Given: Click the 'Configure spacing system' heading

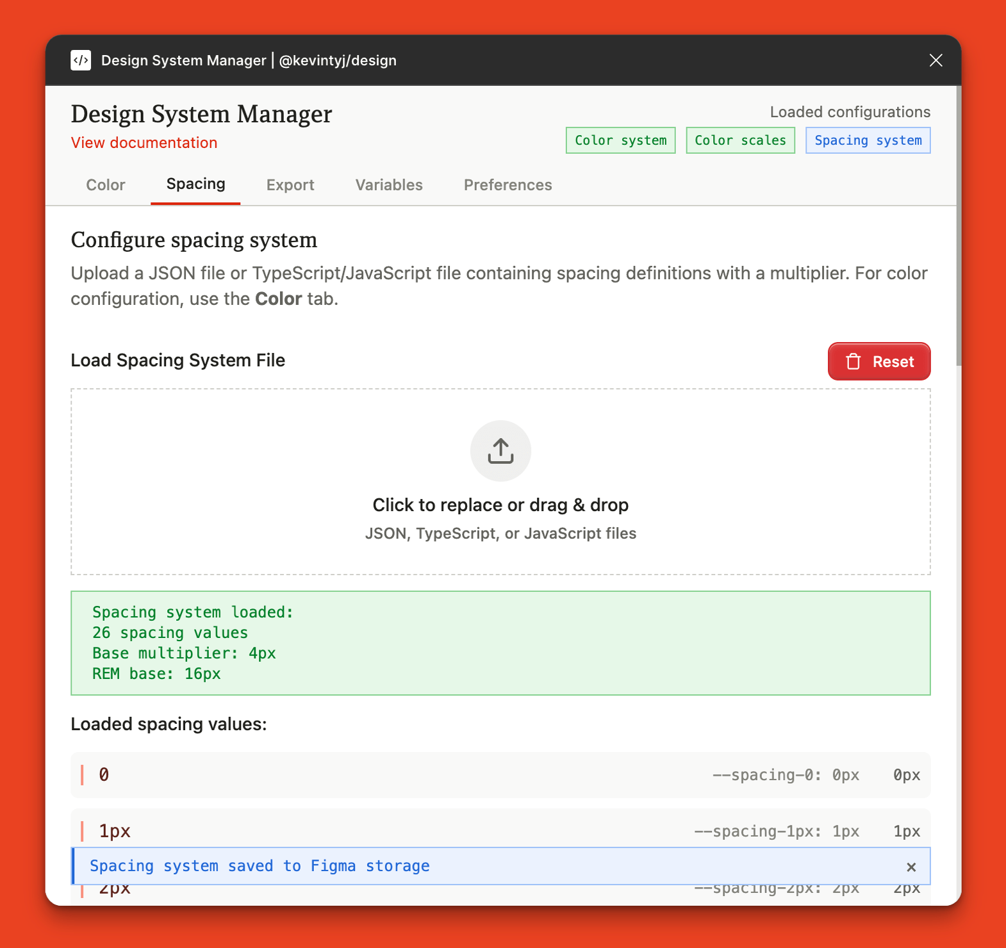Looking at the screenshot, I should point(194,240).
